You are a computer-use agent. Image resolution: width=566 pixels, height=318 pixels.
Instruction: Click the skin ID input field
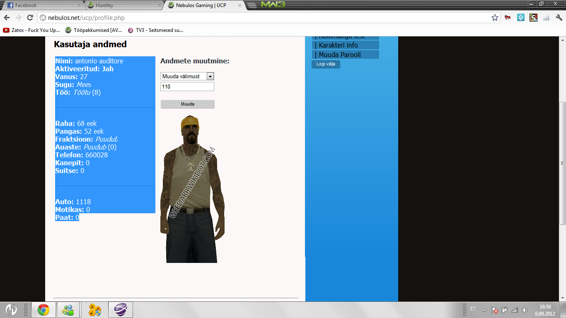187,87
